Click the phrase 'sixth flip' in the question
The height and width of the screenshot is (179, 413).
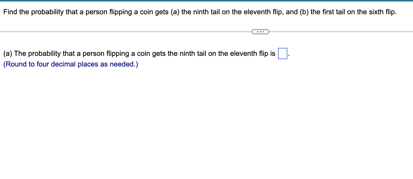pyautogui.click(x=382, y=12)
